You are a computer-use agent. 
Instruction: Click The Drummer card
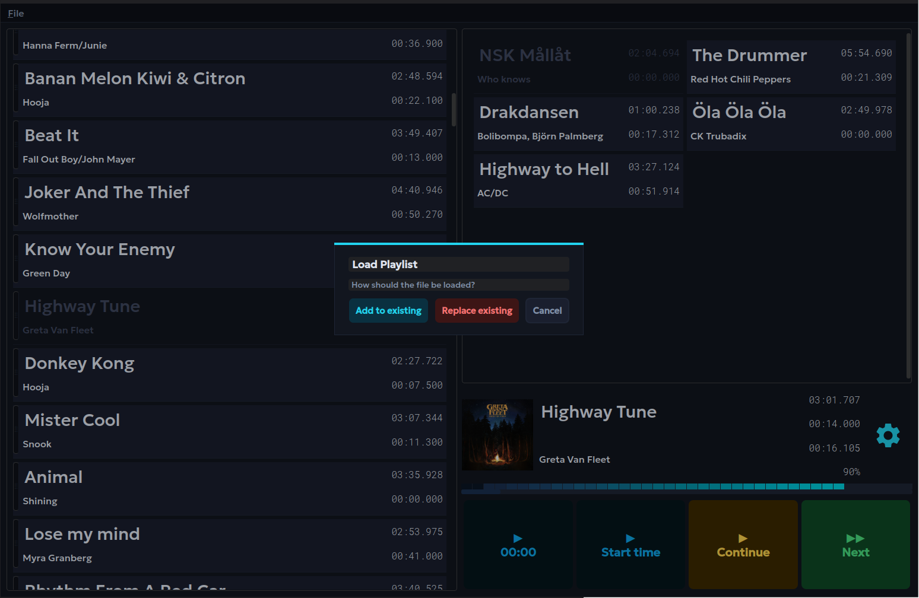click(x=791, y=67)
